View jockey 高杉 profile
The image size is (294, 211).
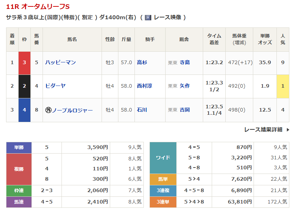pos(142,63)
